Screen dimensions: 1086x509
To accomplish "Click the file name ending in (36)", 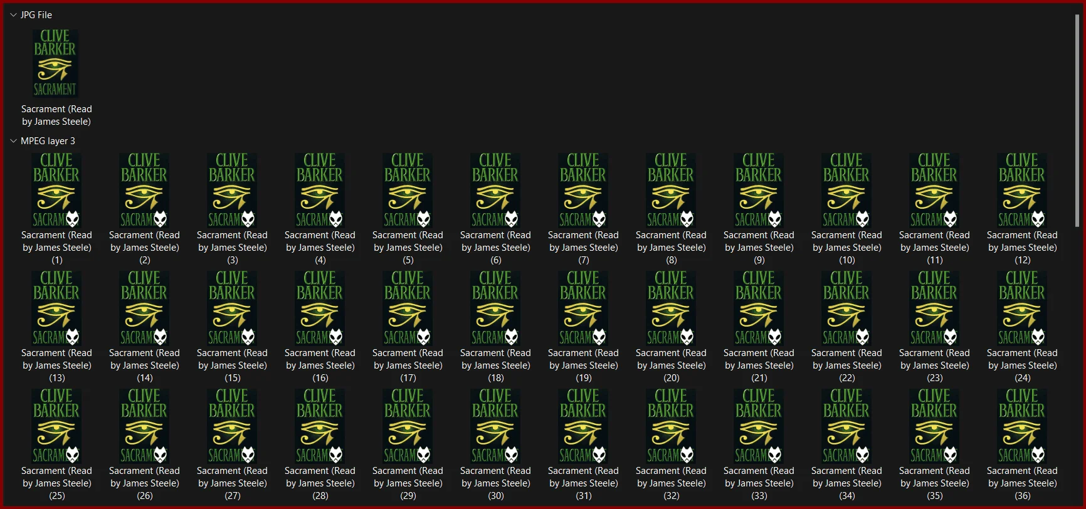I will [1022, 483].
